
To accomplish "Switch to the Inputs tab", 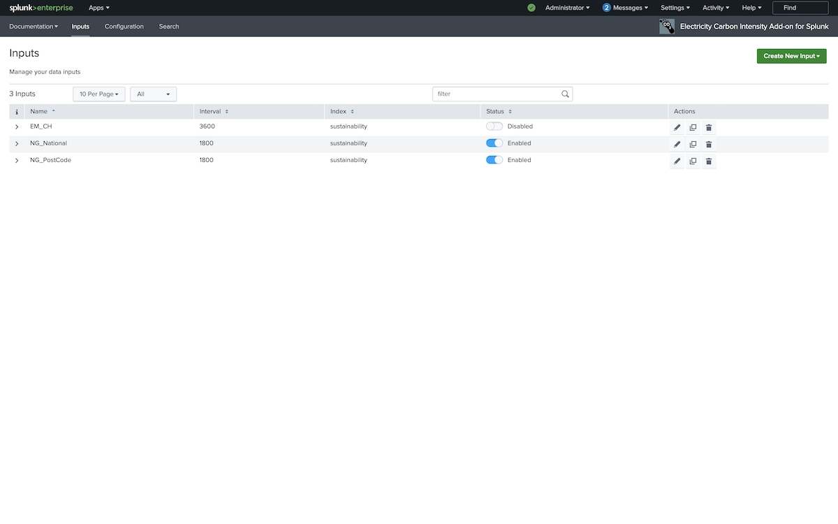I will coord(80,27).
